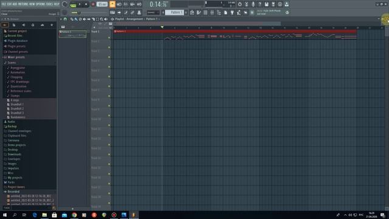Click the undo history icon

[x=239, y=4]
